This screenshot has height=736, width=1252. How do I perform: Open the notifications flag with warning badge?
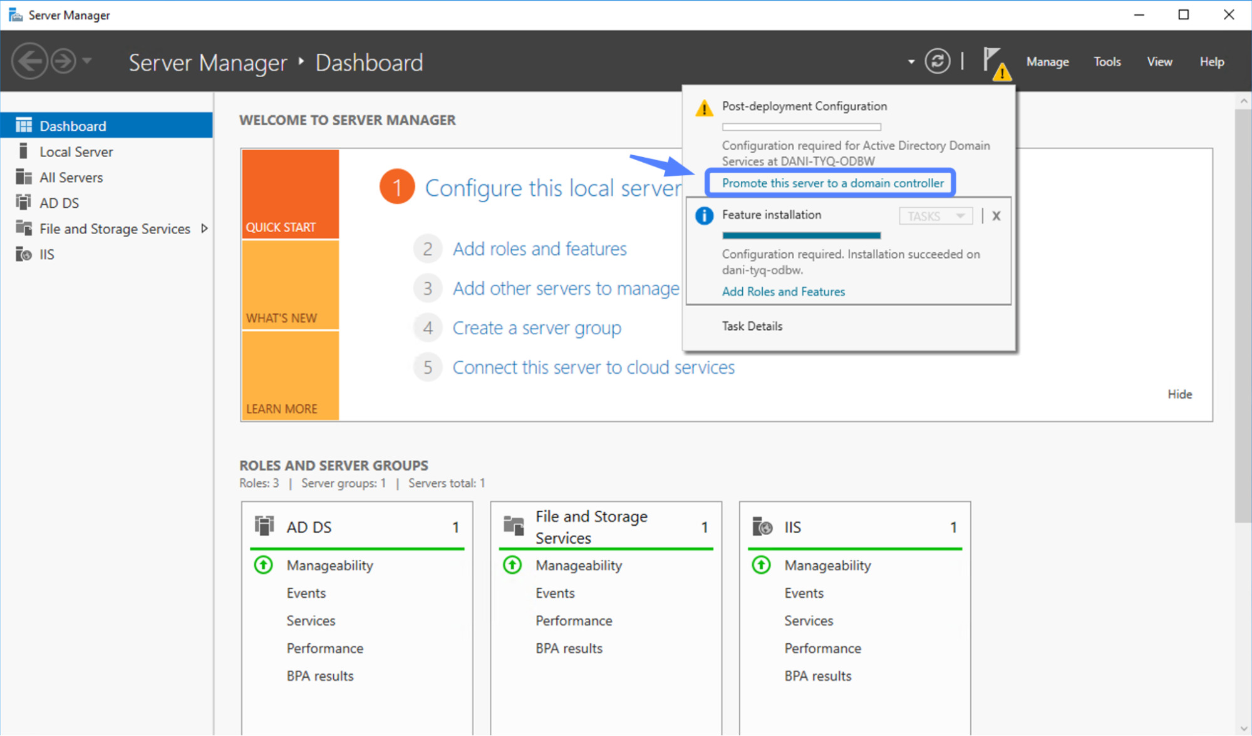point(993,61)
